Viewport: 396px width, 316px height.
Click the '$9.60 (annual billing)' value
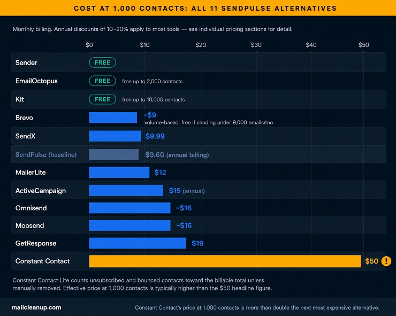177,155
